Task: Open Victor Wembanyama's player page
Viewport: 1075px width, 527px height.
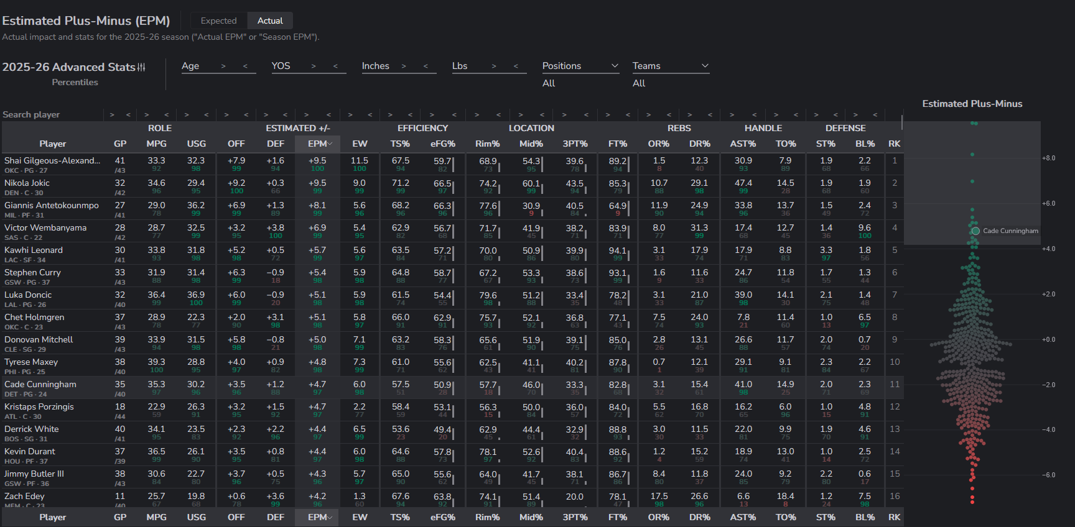Action: pyautogui.click(x=45, y=227)
